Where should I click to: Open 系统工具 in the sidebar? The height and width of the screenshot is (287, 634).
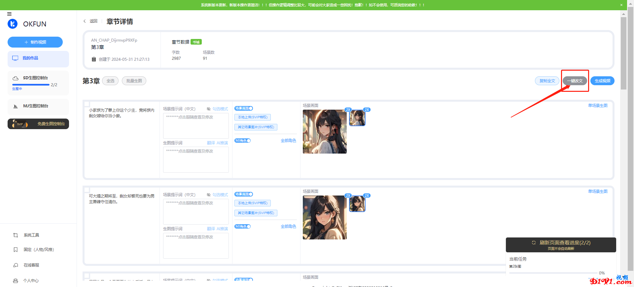(x=31, y=235)
